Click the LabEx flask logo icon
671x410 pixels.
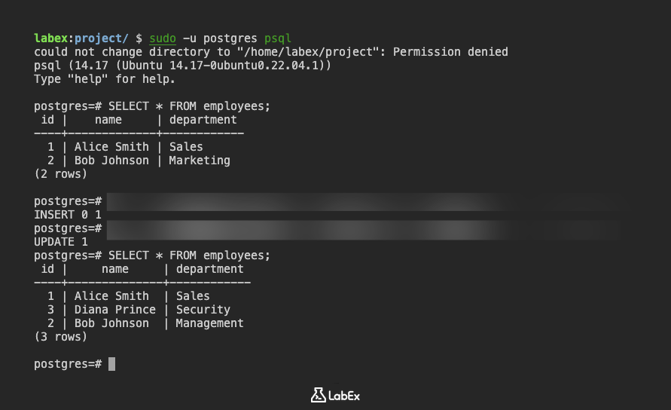[x=317, y=395]
